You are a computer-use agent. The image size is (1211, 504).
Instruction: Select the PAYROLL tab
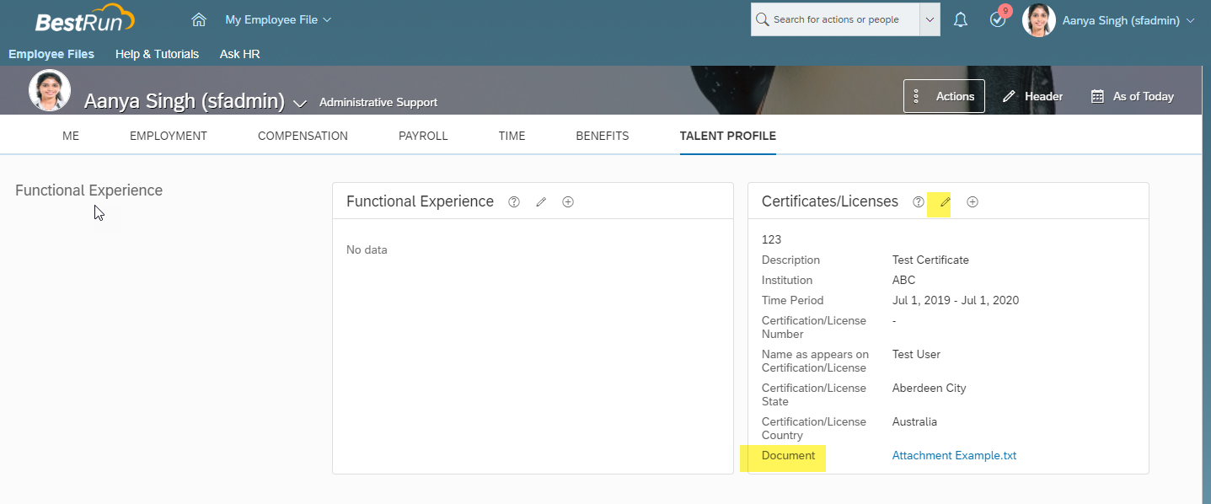[423, 136]
